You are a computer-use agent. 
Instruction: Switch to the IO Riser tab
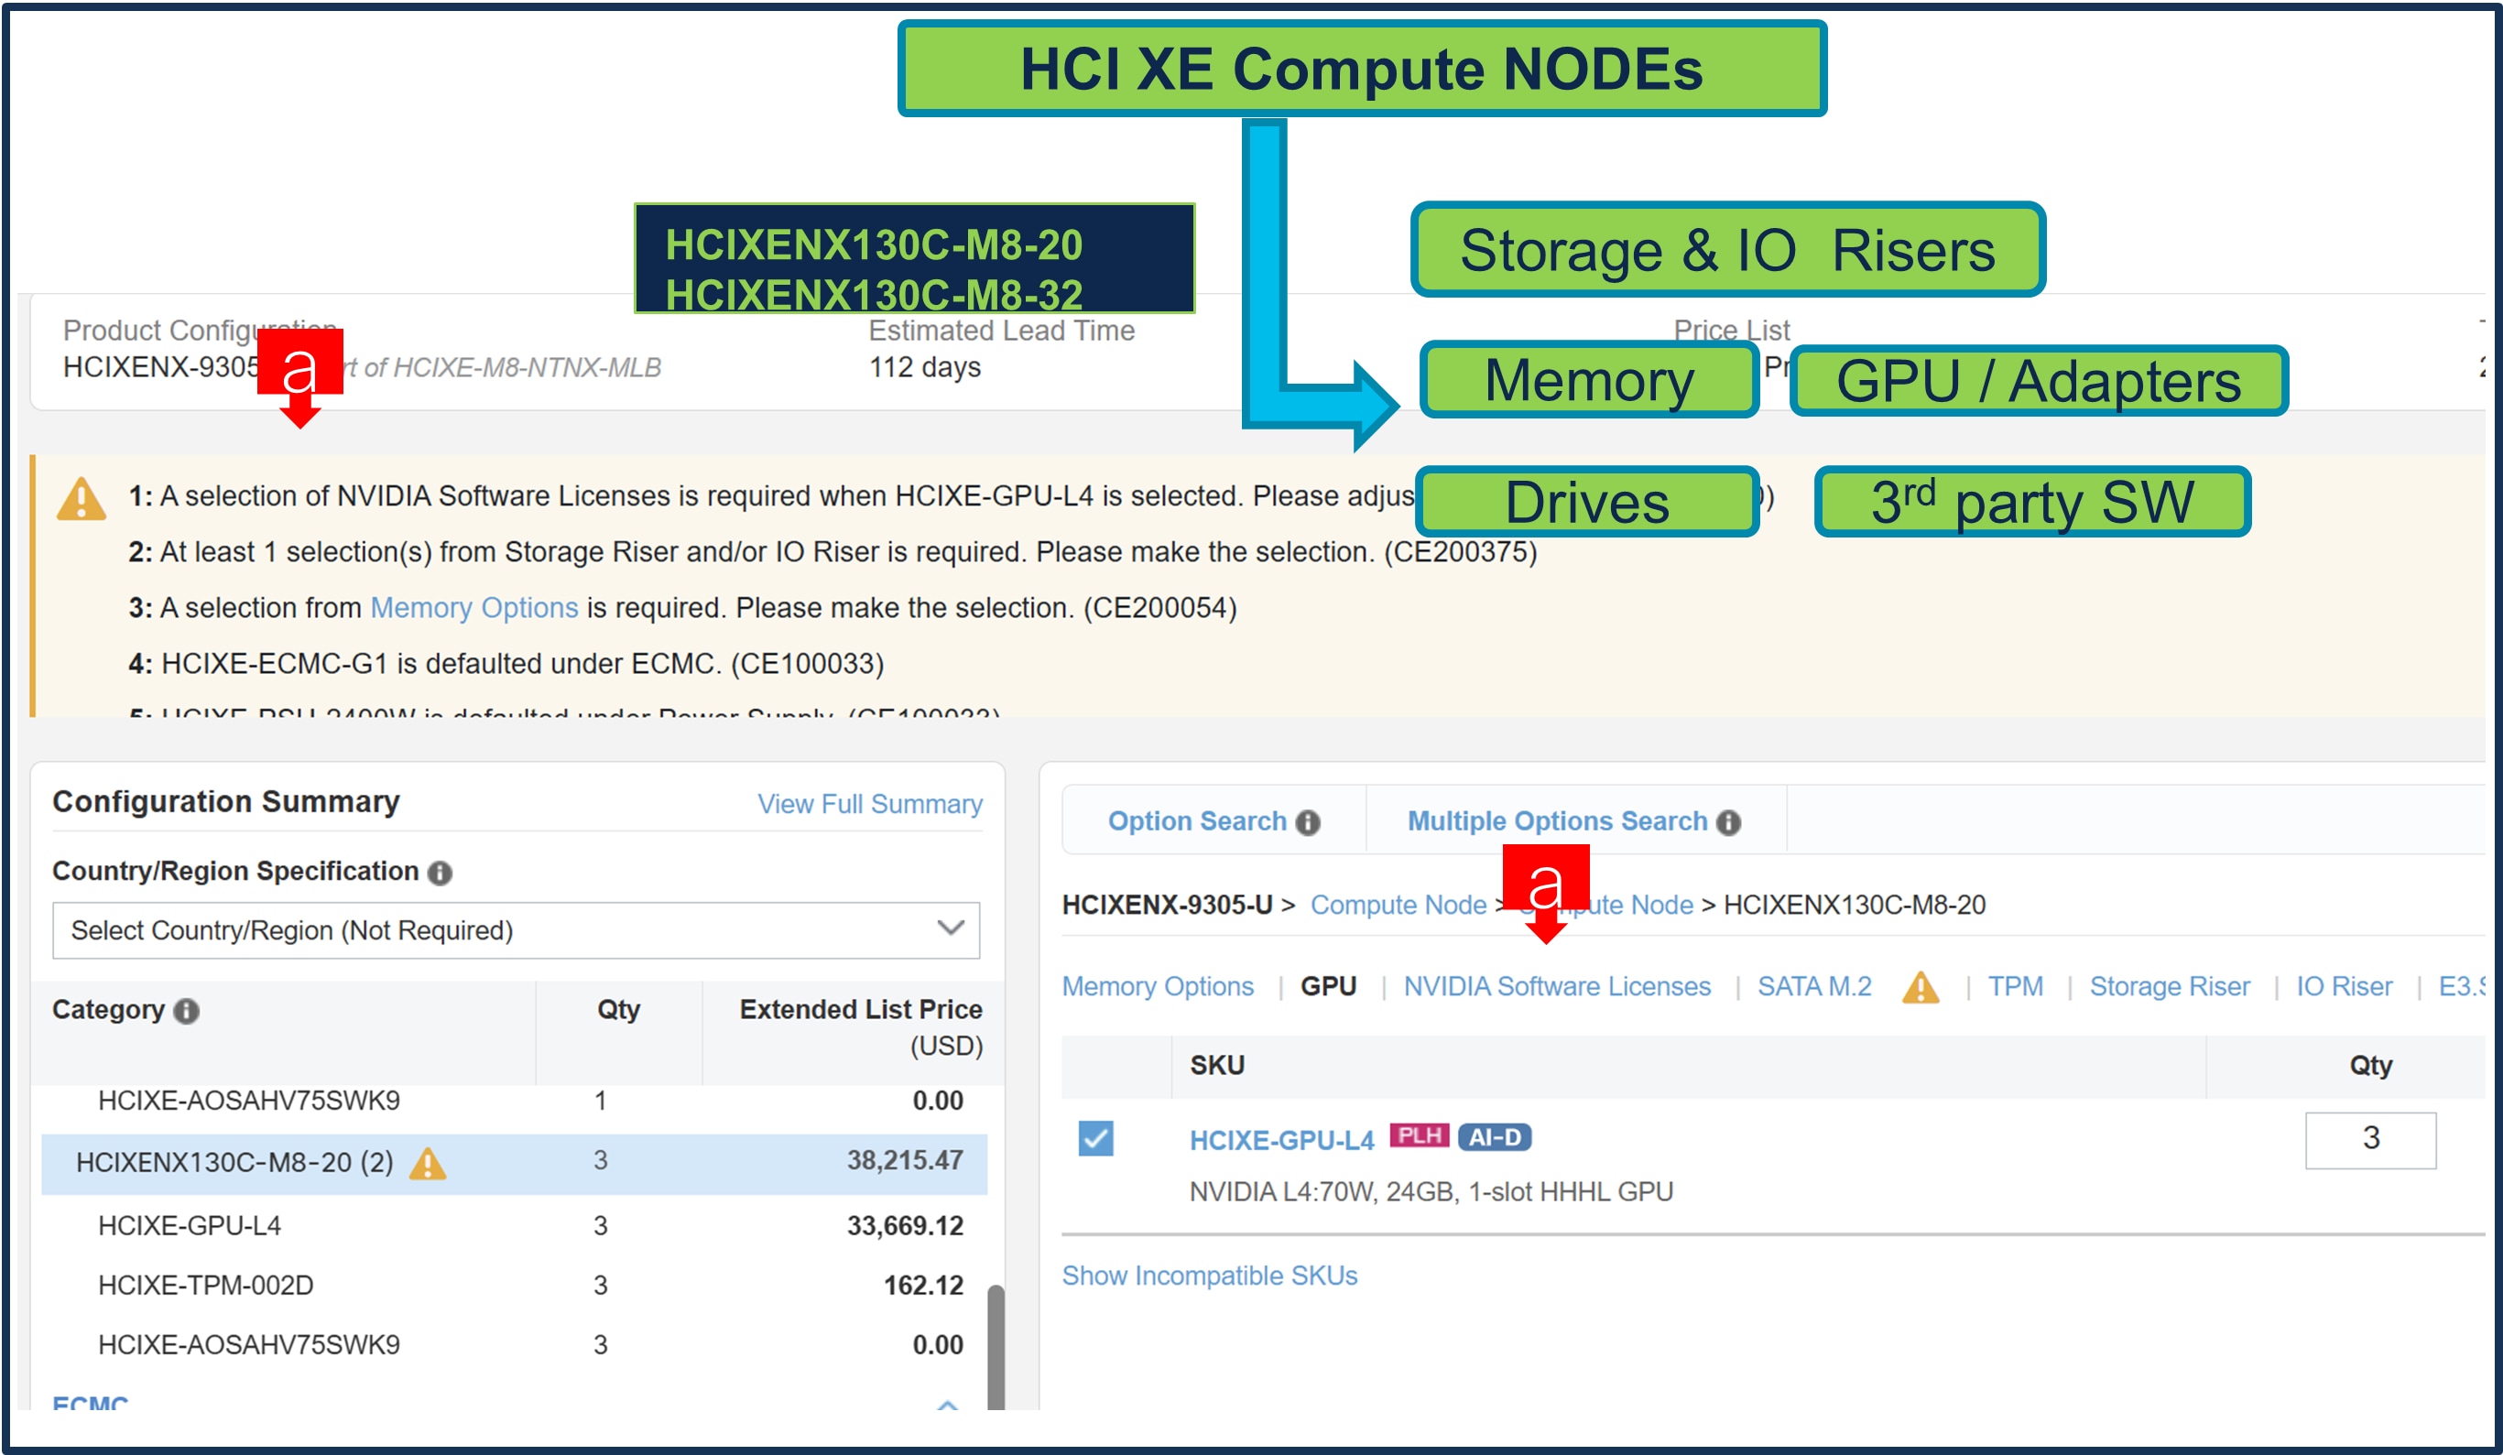[x=2343, y=986]
